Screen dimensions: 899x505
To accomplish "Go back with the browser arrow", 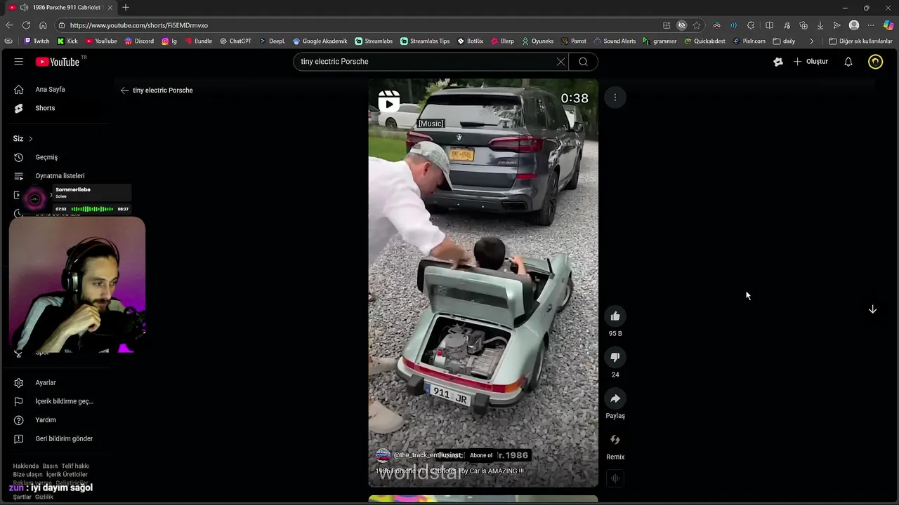I will point(9,25).
